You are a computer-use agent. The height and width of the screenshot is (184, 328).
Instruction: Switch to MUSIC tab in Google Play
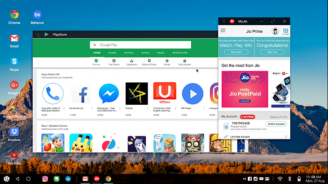(161, 53)
